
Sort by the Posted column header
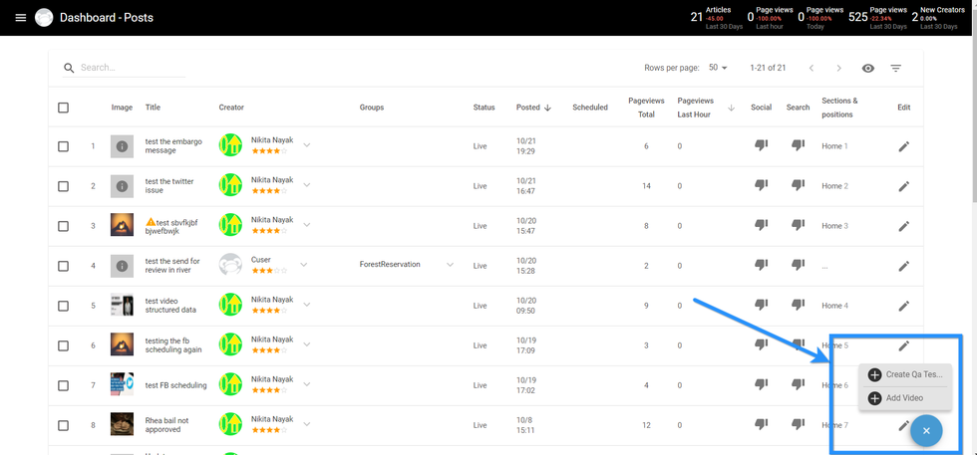coord(528,108)
